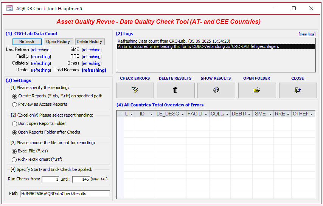Image resolution: width=323 pixels, height=206 pixels.
Task: Select Create Reports on specified path option
Action: (x=15, y=96)
